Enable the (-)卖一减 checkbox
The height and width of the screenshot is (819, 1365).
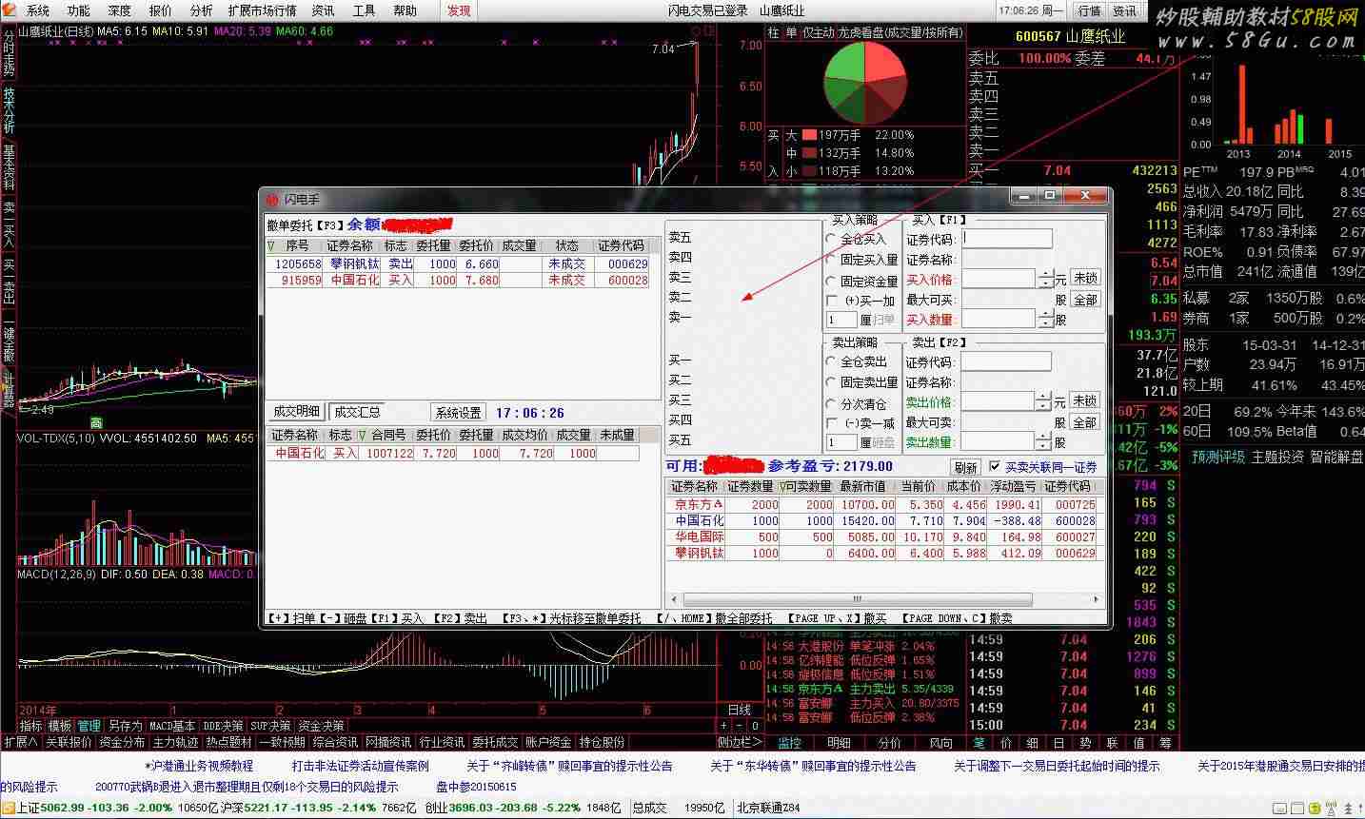[x=833, y=422]
